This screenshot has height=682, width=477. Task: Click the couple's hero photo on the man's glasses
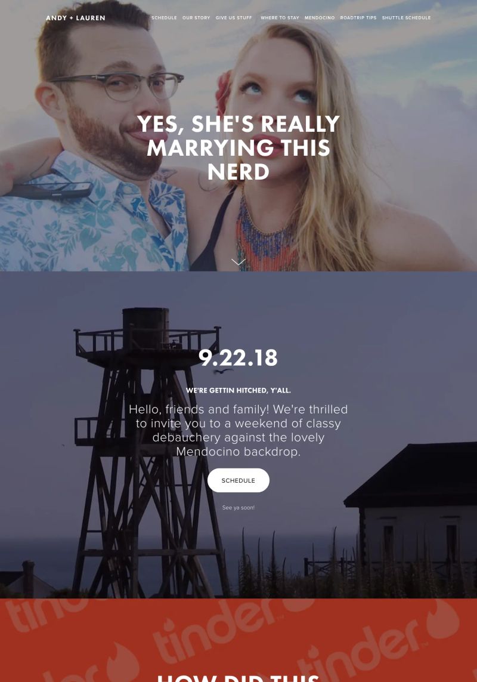click(x=117, y=85)
